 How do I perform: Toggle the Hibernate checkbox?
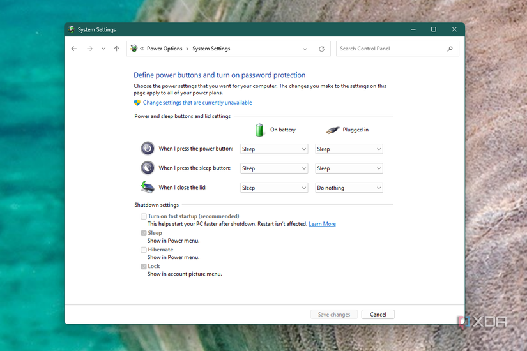pos(144,250)
